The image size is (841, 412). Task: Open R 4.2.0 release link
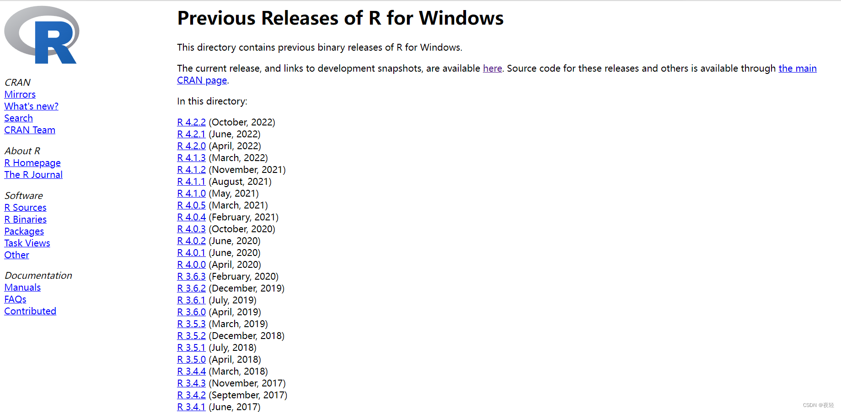192,146
